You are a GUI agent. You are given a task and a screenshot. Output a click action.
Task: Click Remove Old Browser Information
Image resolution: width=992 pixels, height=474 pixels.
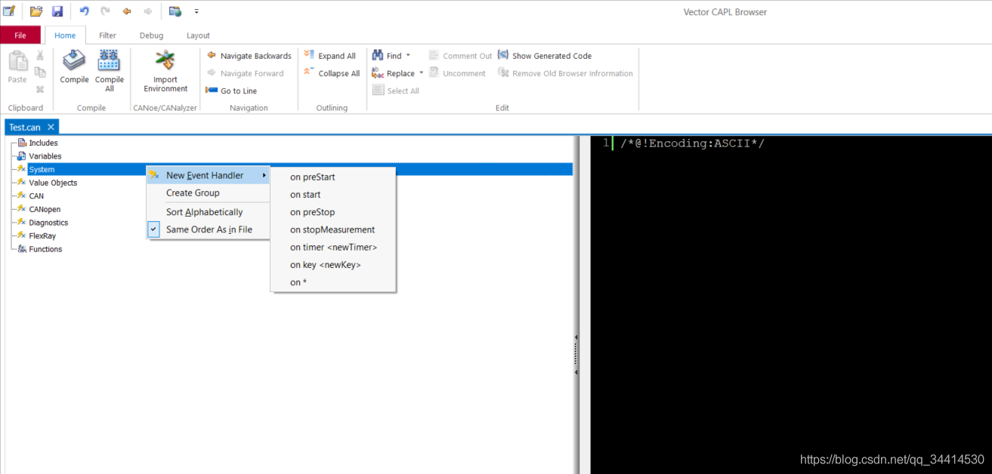(x=565, y=73)
